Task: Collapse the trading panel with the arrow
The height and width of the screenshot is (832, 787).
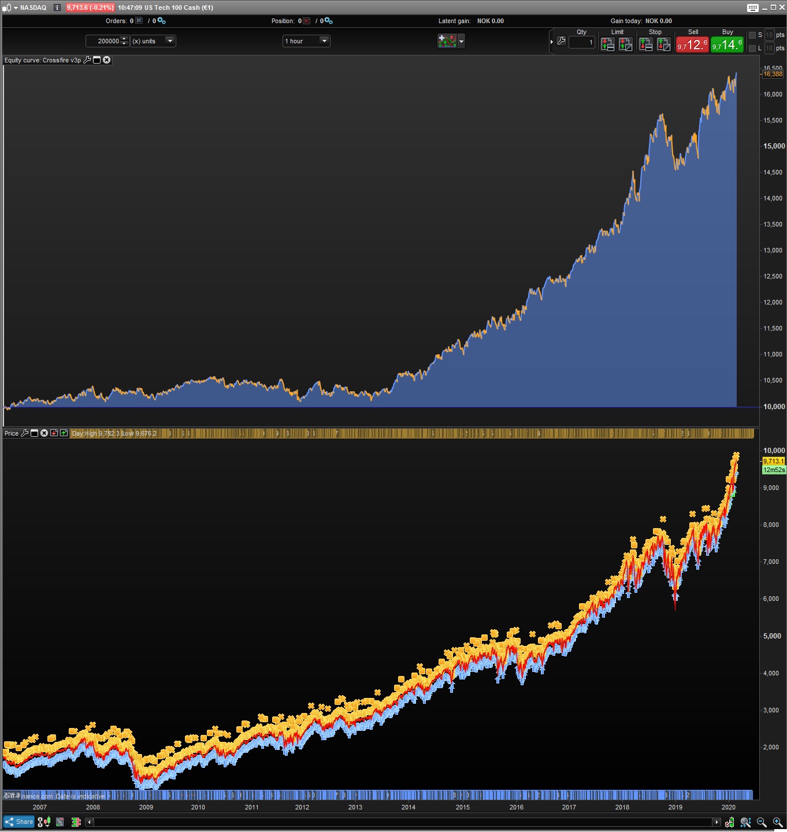Action: point(552,42)
